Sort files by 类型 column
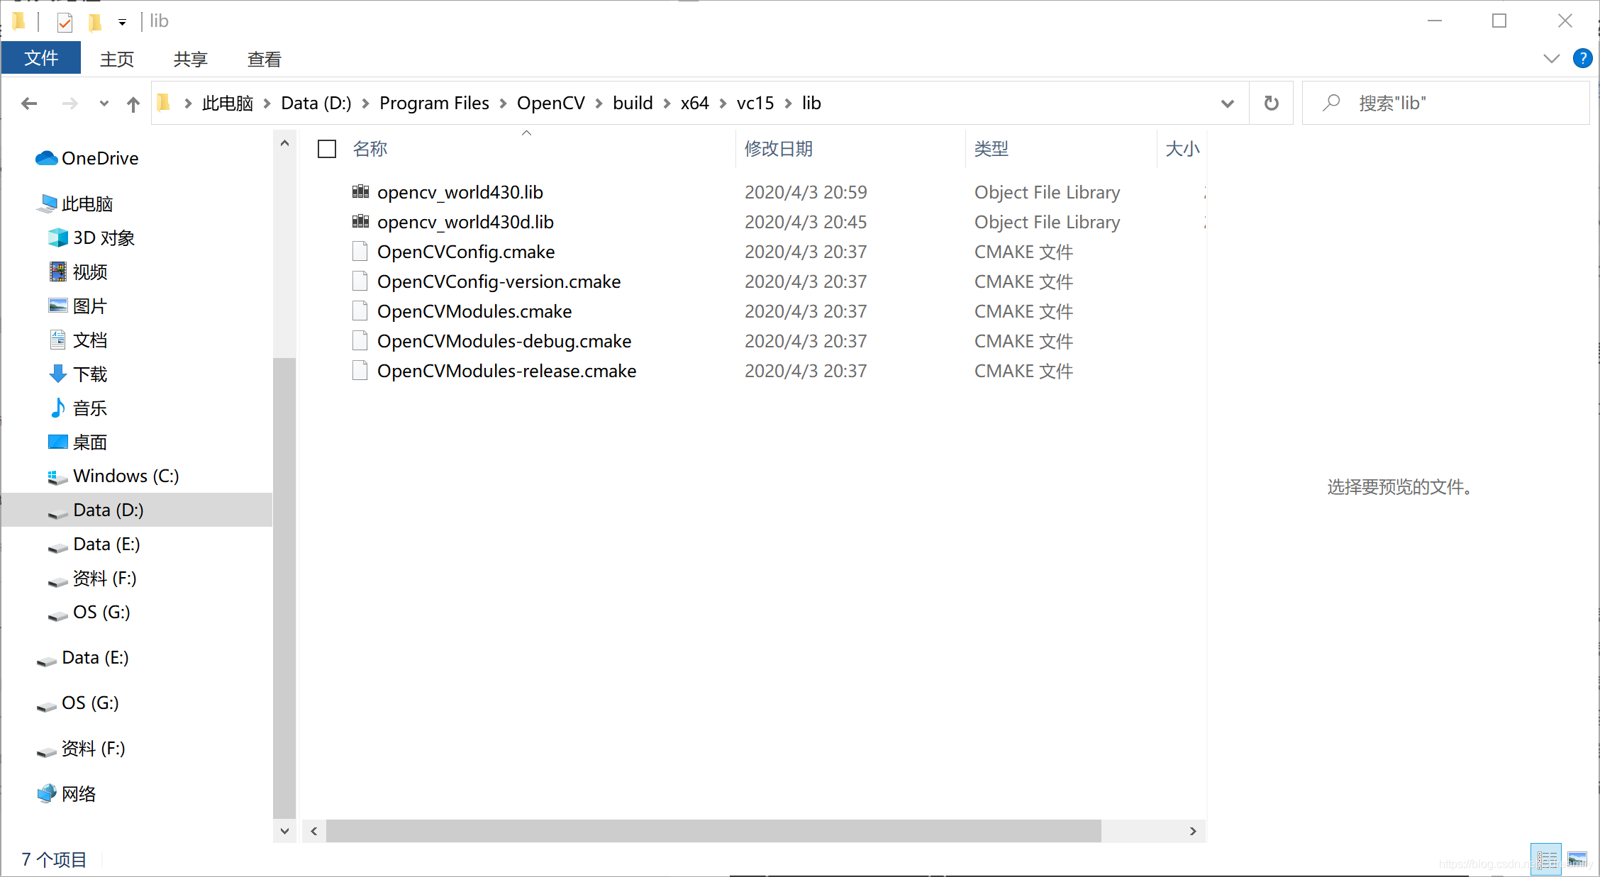 click(991, 149)
